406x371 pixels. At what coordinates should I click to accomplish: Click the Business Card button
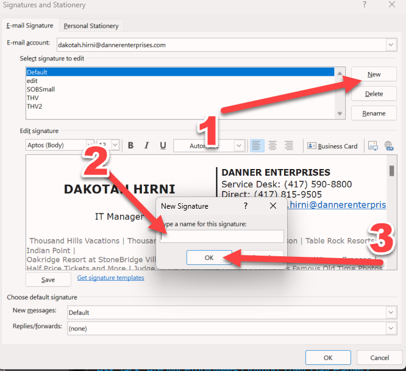coord(332,146)
